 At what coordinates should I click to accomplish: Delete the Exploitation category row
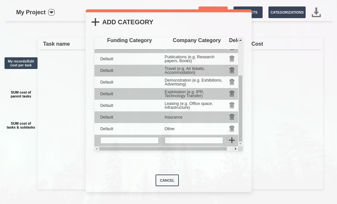point(232,94)
